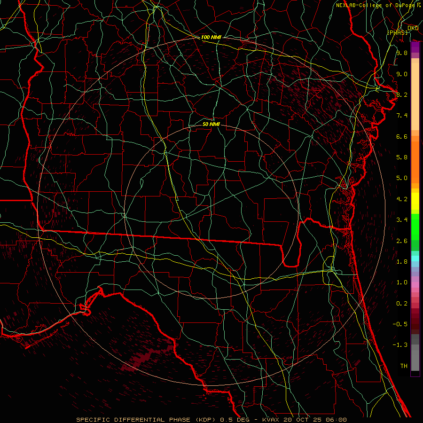The image size is (423, 423).
Task: Select the -0.5 legend value
Action: tap(400, 324)
